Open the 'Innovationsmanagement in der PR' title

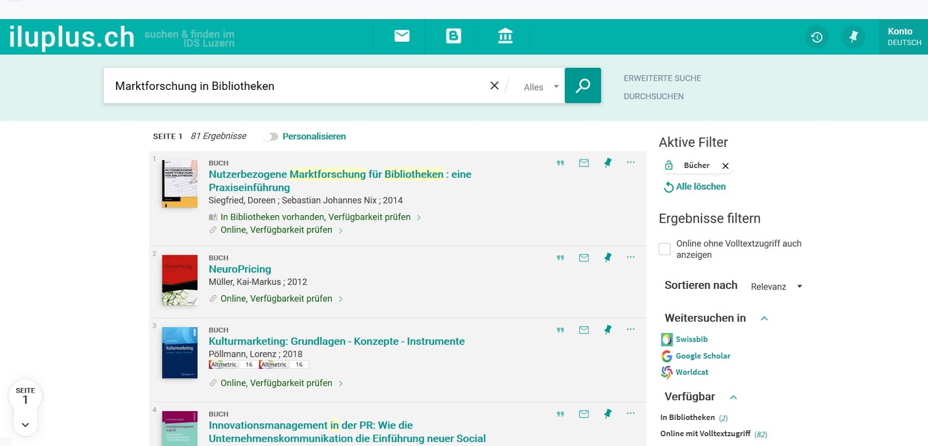[x=347, y=432]
